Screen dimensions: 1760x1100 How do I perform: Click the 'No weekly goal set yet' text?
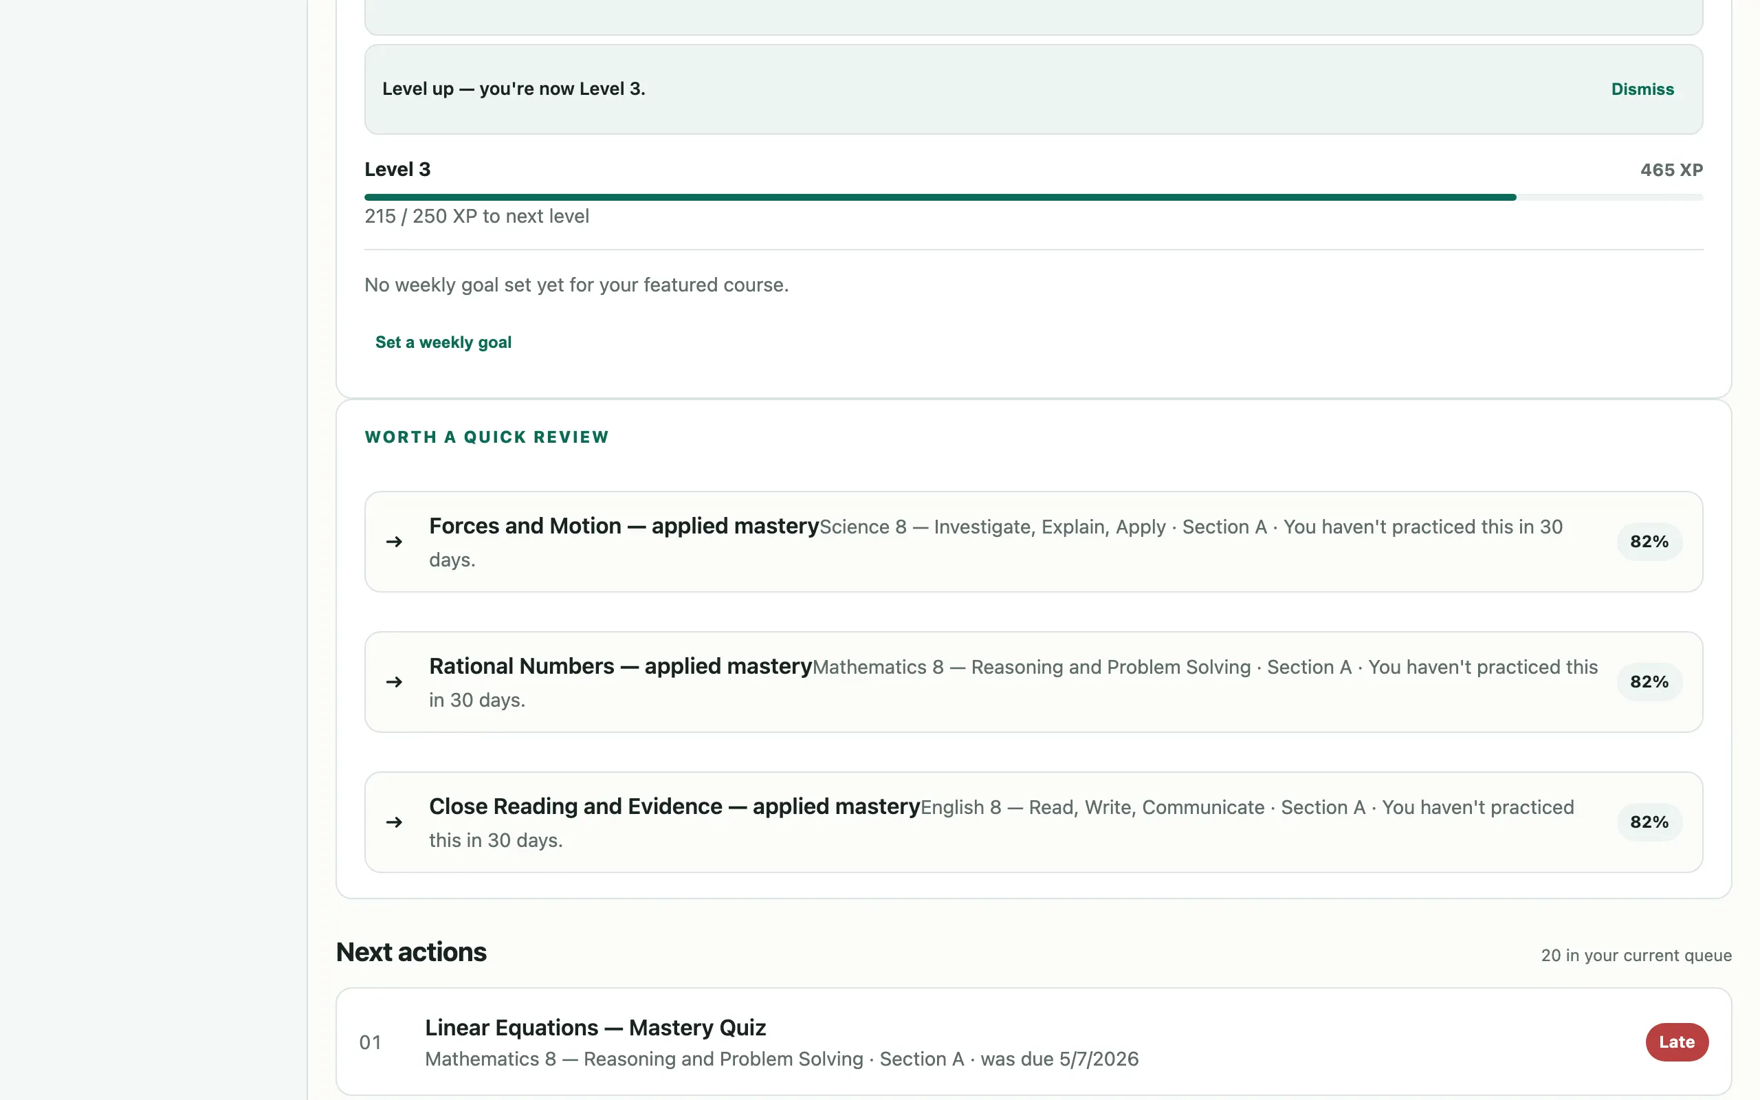tap(576, 285)
